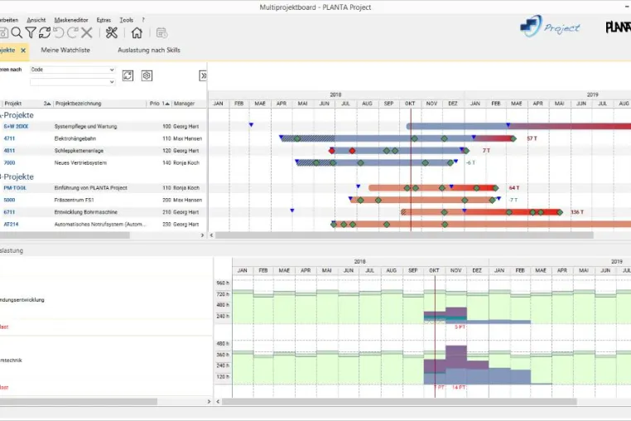Select 'Systempflege und Wartung' cell
This screenshot has height=421, width=631.
(86, 127)
